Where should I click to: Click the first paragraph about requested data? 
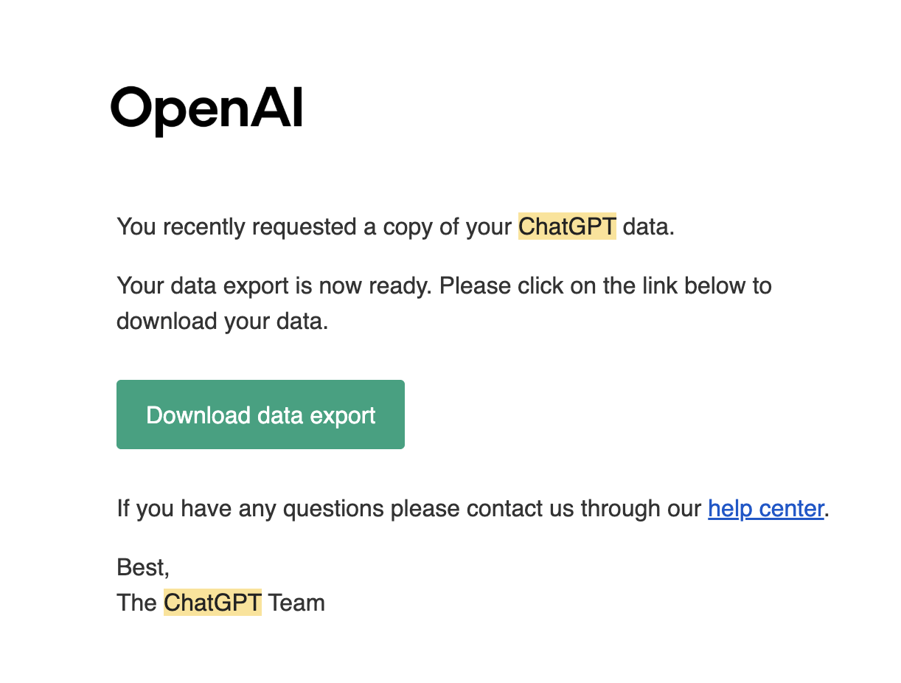pyautogui.click(x=395, y=226)
